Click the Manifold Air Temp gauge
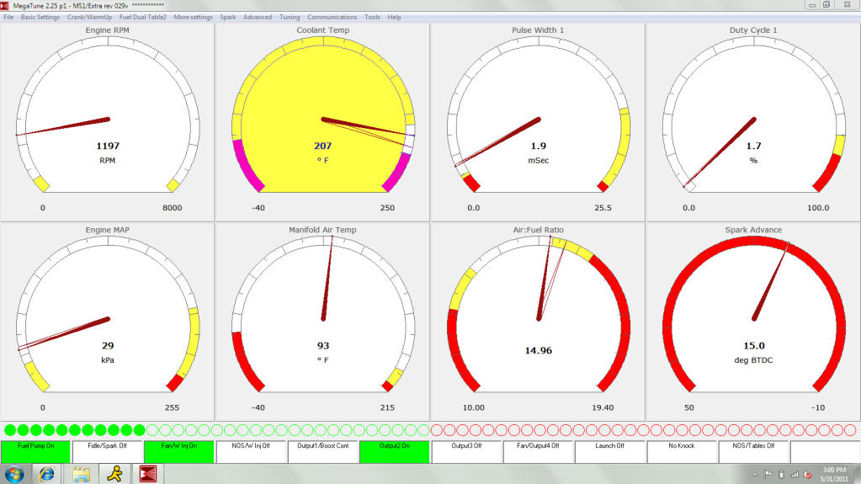 pyautogui.click(x=323, y=322)
